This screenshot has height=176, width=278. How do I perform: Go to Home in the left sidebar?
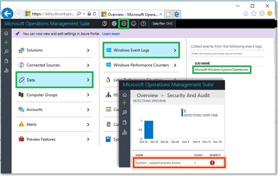[x=6, y=33]
